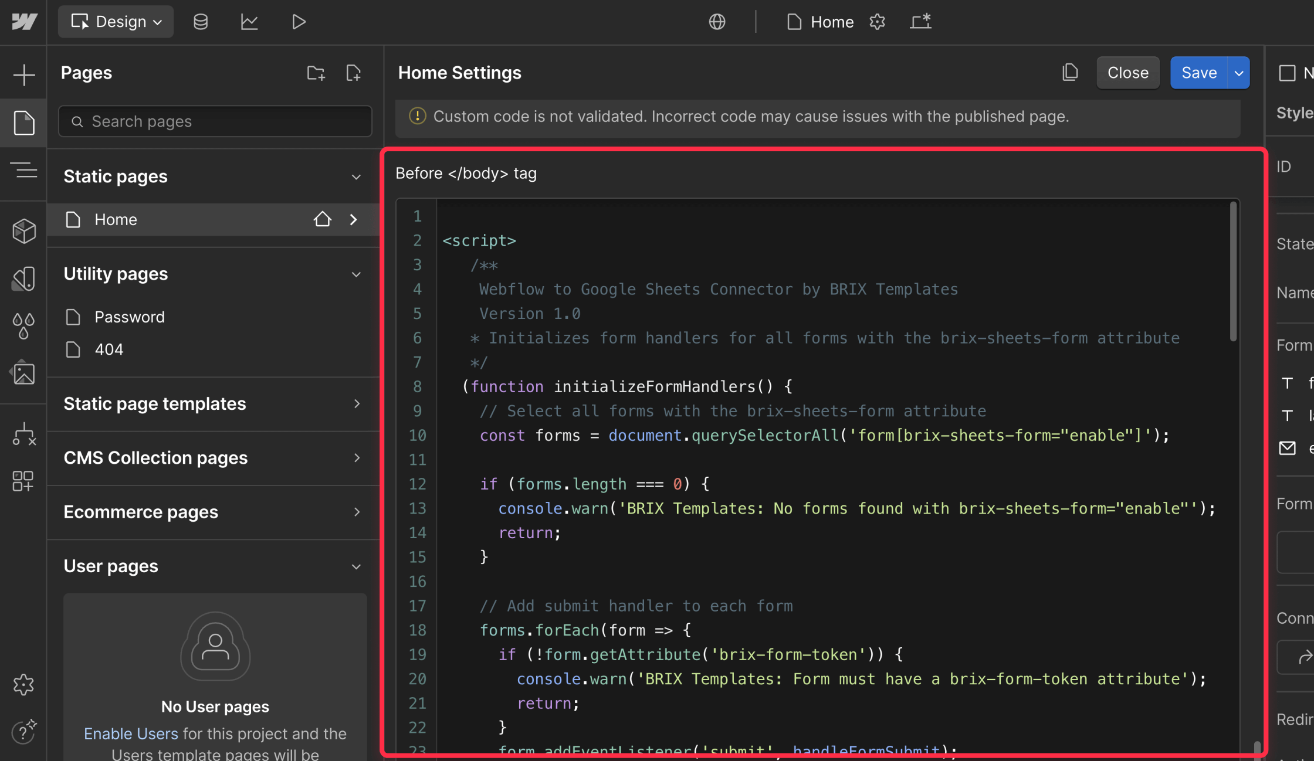Click the forms.forEach line in code
Screen dimensions: 1314x761
585,630
